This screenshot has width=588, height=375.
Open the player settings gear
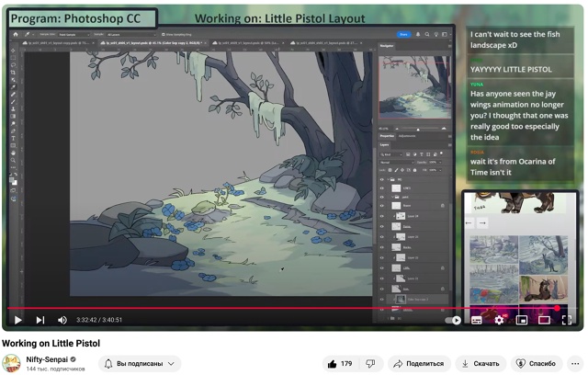tap(499, 320)
